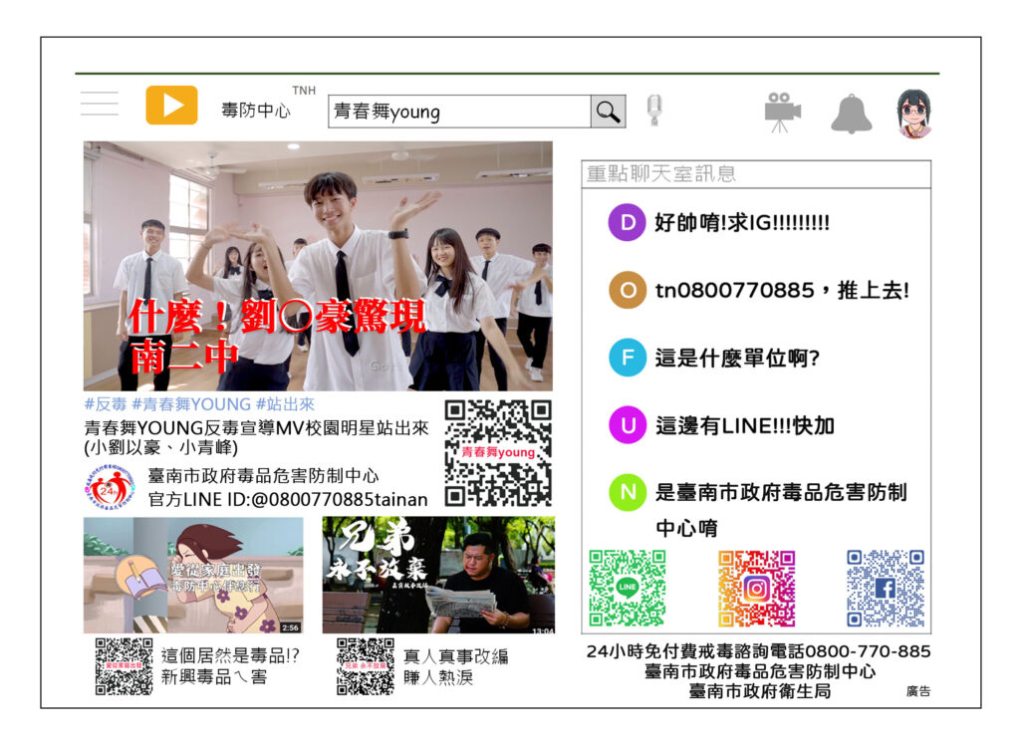Image resolution: width=1020 pixels, height=744 pixels.
Task: Click the search field containing 青春舞young
Action: [x=460, y=112]
